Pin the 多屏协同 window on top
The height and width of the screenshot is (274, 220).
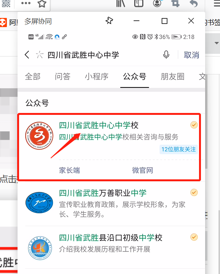[109, 21]
